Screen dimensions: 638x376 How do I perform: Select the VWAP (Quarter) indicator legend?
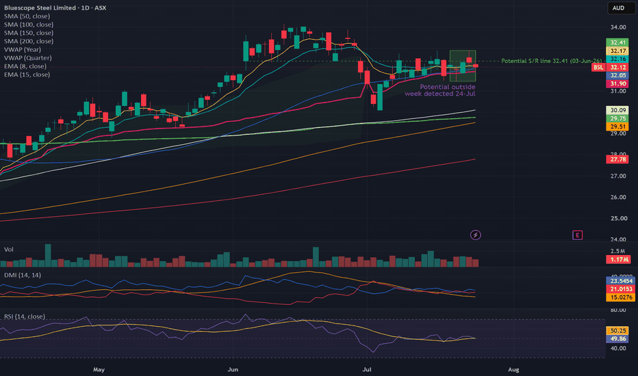point(27,57)
